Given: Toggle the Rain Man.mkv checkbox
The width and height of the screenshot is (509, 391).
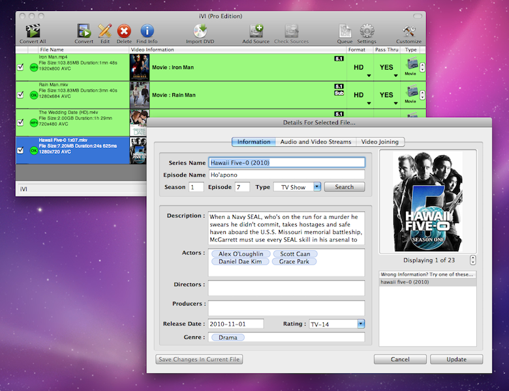Looking at the screenshot, I should pos(20,94).
